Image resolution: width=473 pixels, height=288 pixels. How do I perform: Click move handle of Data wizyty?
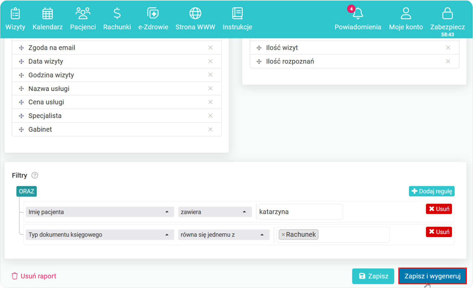point(21,61)
